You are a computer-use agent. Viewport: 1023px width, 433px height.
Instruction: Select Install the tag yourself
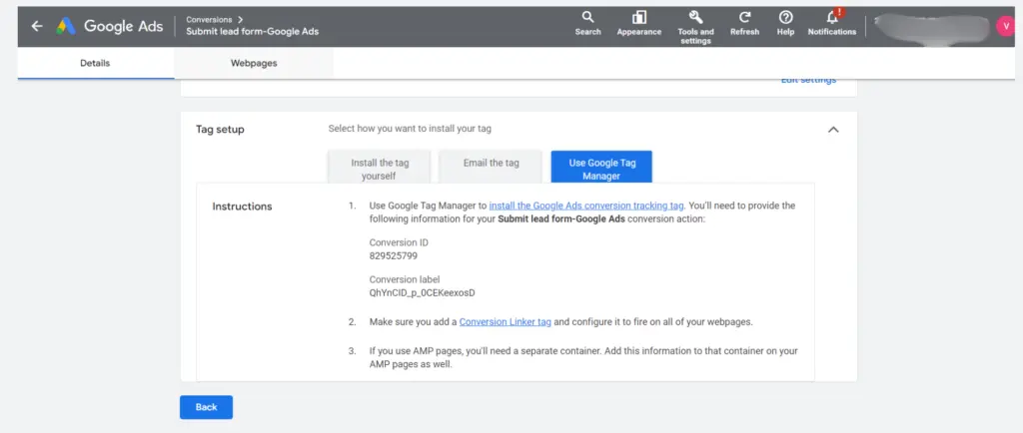point(379,168)
